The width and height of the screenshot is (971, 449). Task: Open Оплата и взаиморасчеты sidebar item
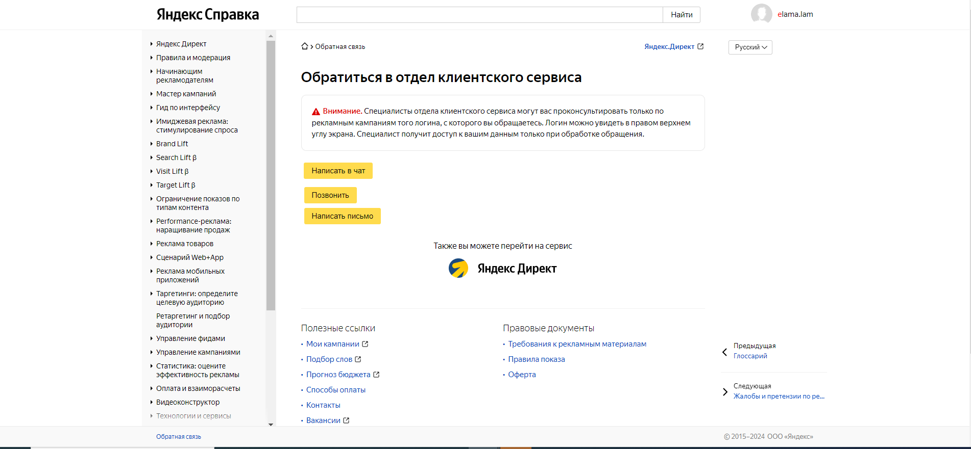198,388
